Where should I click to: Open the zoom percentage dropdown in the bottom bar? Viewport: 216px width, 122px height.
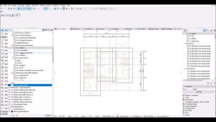point(74,117)
